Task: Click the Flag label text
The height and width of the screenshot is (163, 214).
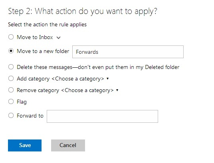Action: pyautogui.click(x=22, y=102)
